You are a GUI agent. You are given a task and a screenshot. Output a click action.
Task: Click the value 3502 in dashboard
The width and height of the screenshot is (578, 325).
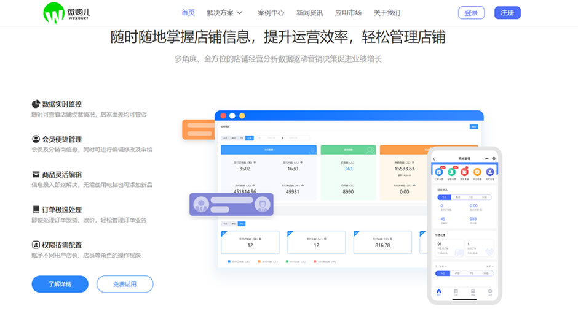[245, 169]
